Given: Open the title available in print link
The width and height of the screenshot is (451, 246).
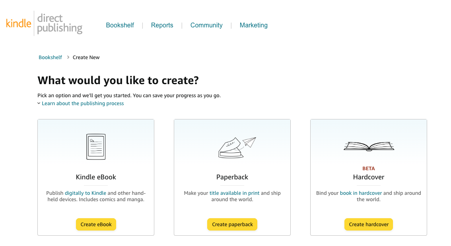Looking at the screenshot, I should pos(234,193).
